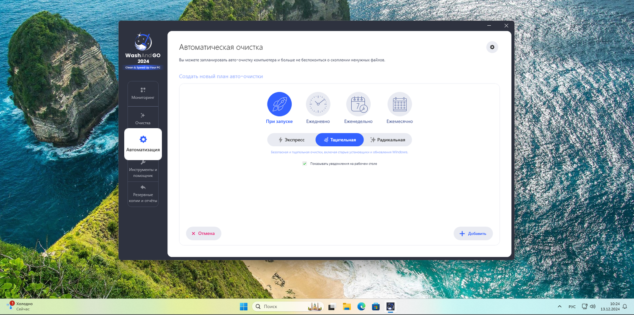Open the Холодно weather widget
Image resolution: width=634 pixels, height=315 pixels.
coord(20,307)
